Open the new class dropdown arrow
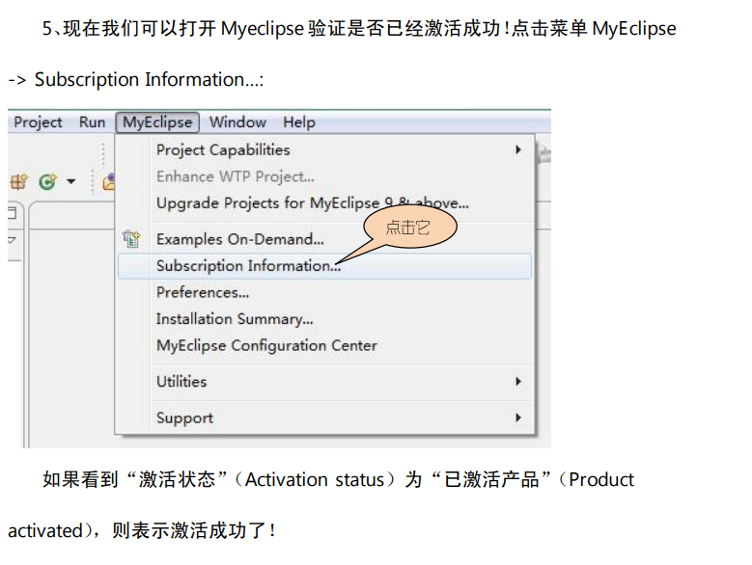The height and width of the screenshot is (565, 752). (71, 181)
